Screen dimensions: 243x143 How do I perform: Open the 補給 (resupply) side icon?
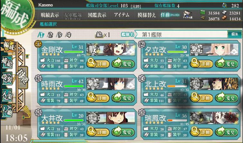7,62
